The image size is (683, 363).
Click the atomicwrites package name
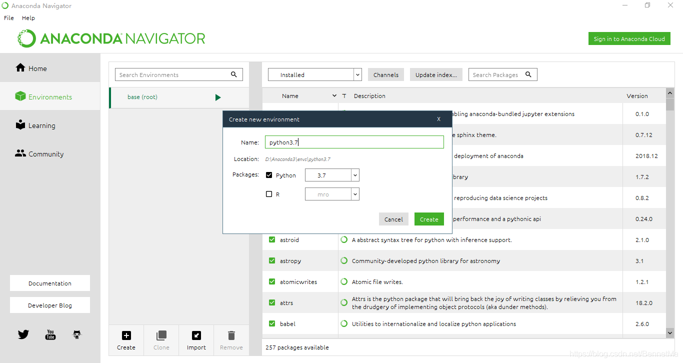coord(298,282)
